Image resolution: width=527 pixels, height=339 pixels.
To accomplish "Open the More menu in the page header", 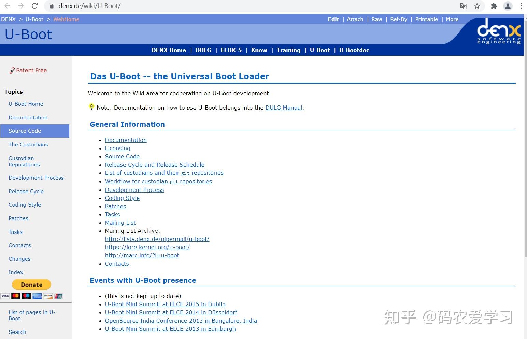I will tap(452, 19).
